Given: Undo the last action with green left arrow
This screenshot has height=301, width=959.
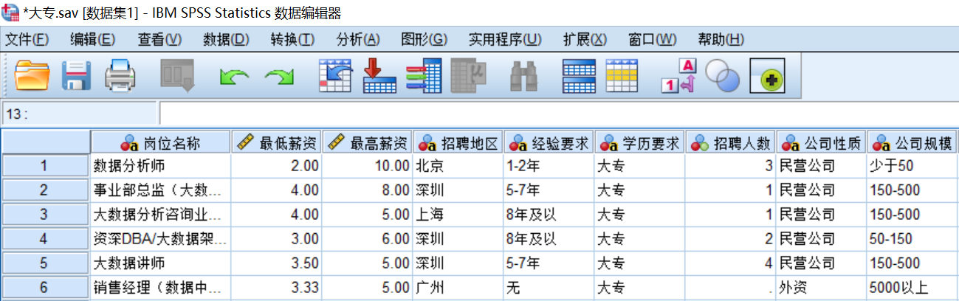Looking at the screenshot, I should (x=234, y=77).
